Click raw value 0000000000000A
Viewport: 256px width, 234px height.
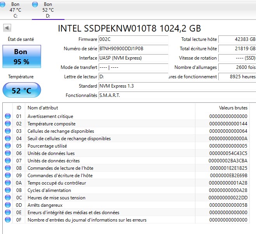tap(228, 139)
